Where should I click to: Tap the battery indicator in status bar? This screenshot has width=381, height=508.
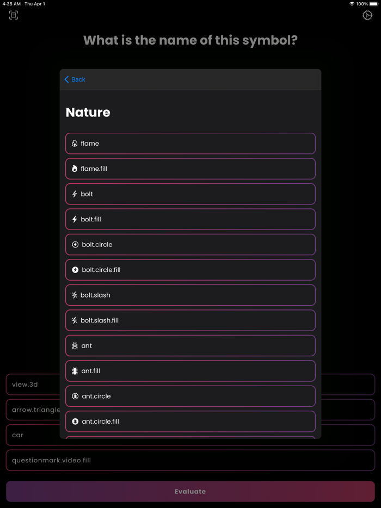pyautogui.click(x=374, y=4)
